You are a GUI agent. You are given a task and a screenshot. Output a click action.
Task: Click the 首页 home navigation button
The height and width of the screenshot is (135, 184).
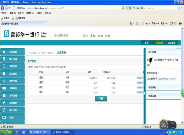pyautogui.click(x=147, y=43)
